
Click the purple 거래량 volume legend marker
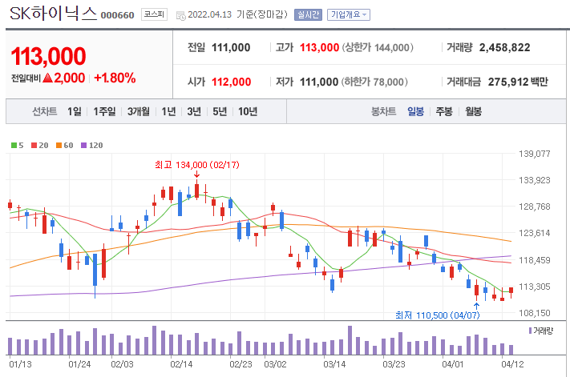pyautogui.click(x=531, y=331)
